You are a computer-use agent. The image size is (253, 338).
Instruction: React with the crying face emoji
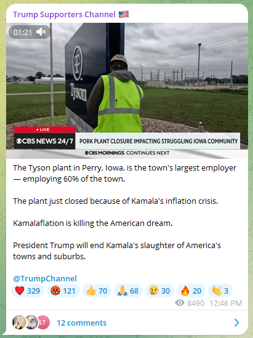click(x=159, y=291)
